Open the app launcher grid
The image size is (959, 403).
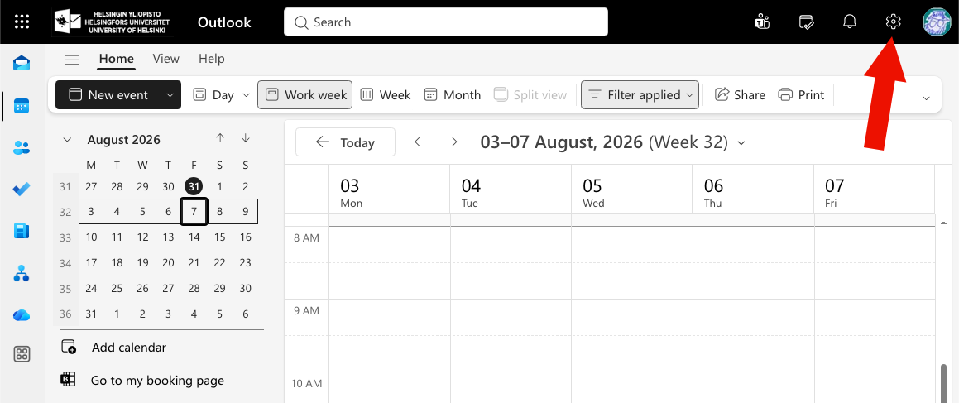tap(22, 22)
